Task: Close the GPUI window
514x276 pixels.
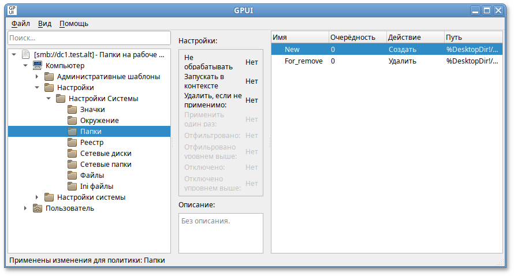Action: pyautogui.click(x=498, y=10)
